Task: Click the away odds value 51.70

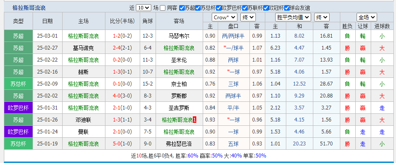Action: [327, 144]
